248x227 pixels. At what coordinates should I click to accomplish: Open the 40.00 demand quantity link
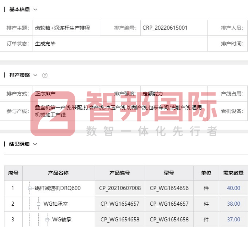[233, 188]
